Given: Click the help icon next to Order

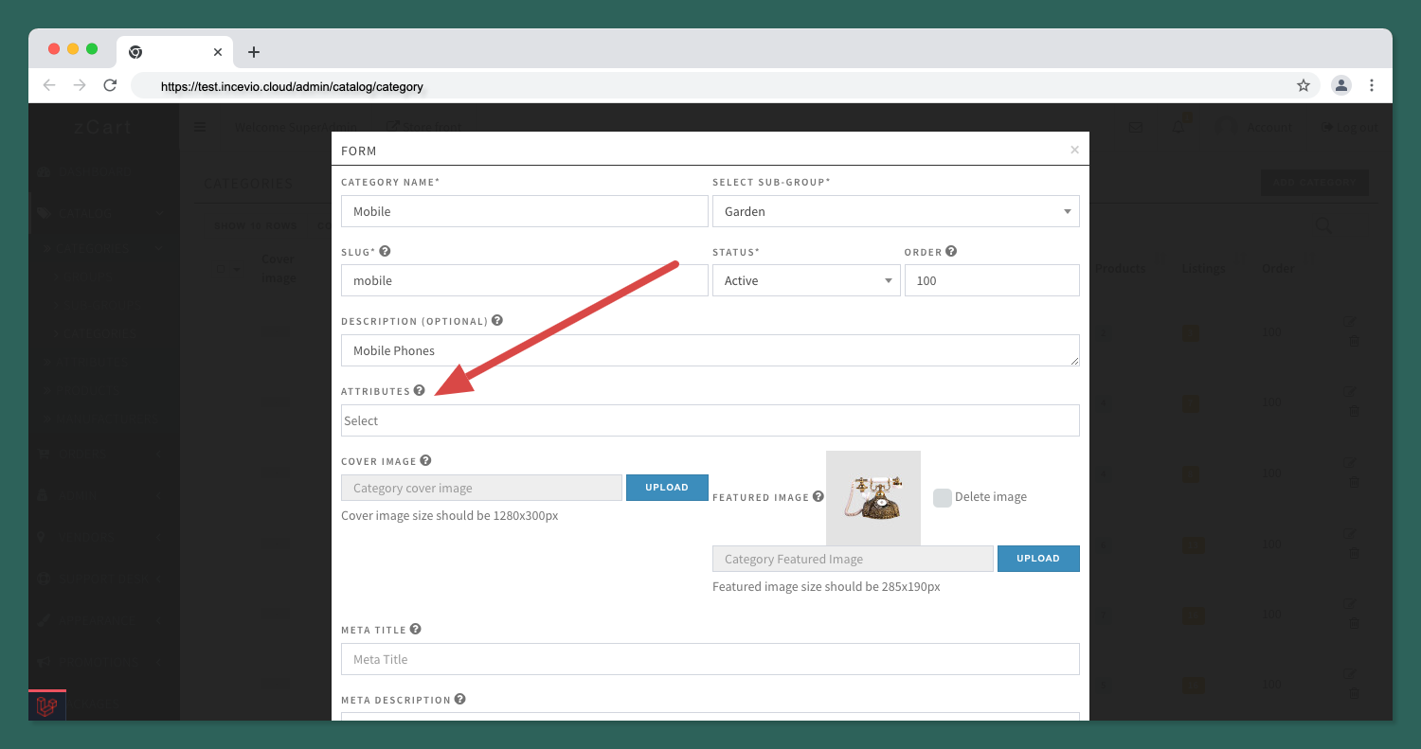Looking at the screenshot, I should coord(951,252).
